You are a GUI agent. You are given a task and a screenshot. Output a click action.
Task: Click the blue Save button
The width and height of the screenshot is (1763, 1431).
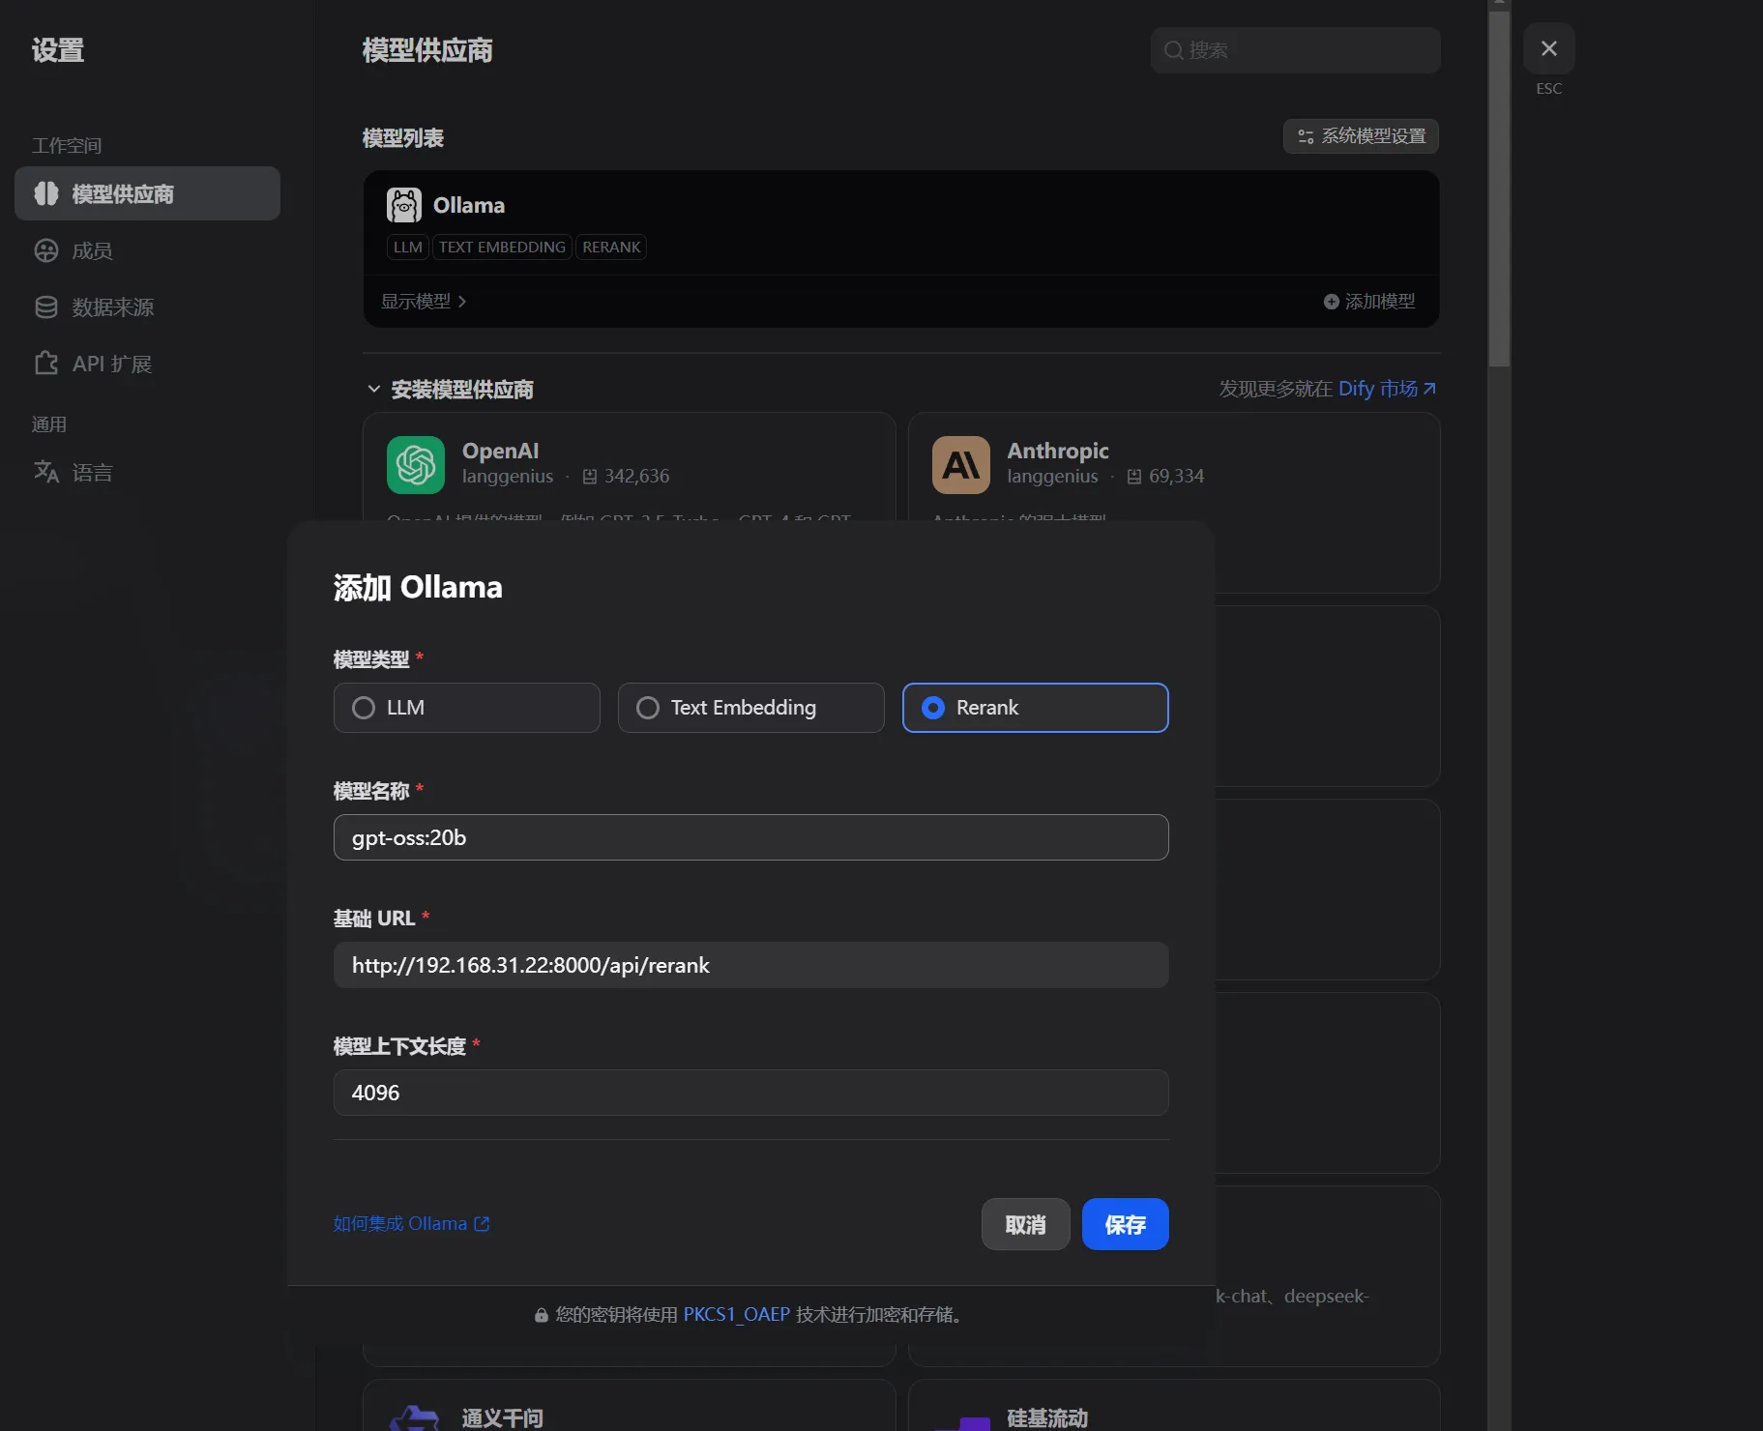1125,1224
